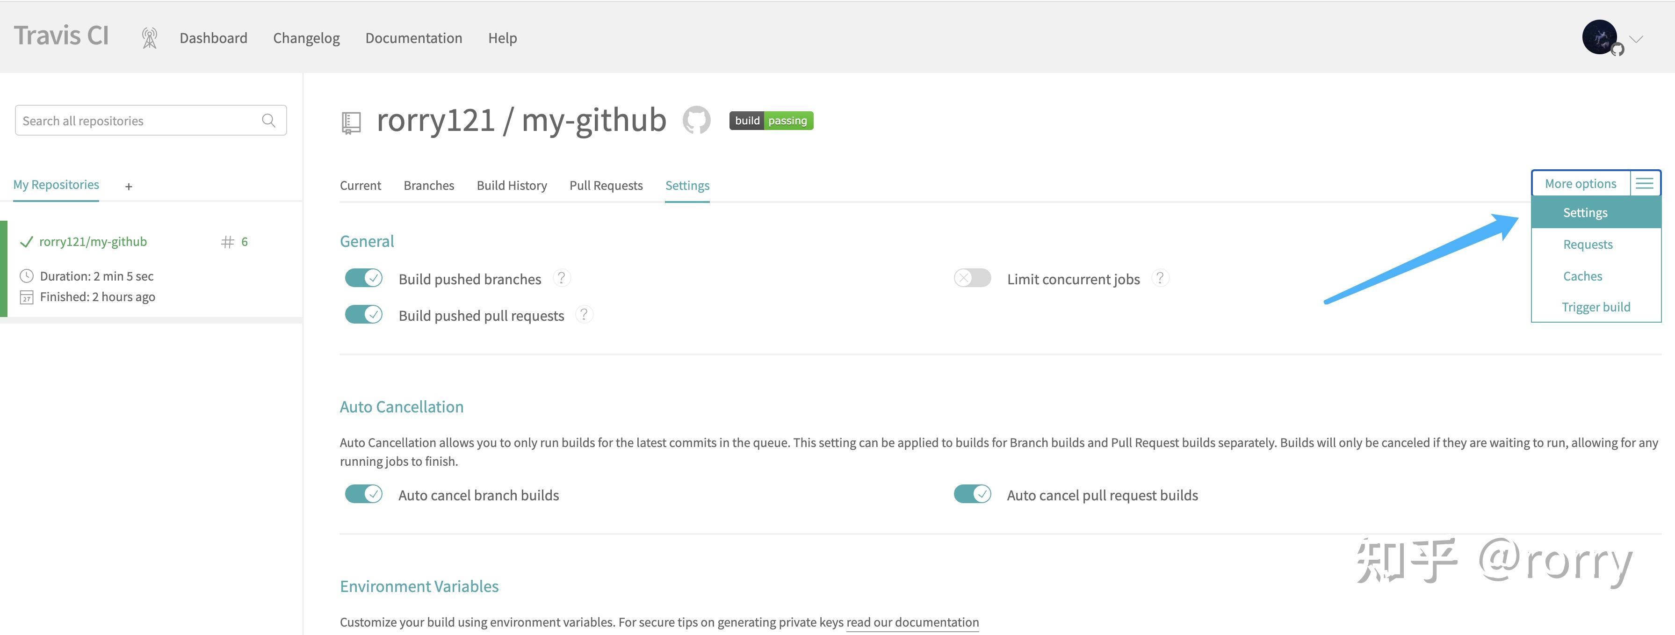The height and width of the screenshot is (635, 1675).
Task: Click the user avatar picture
Action: coord(1599,37)
